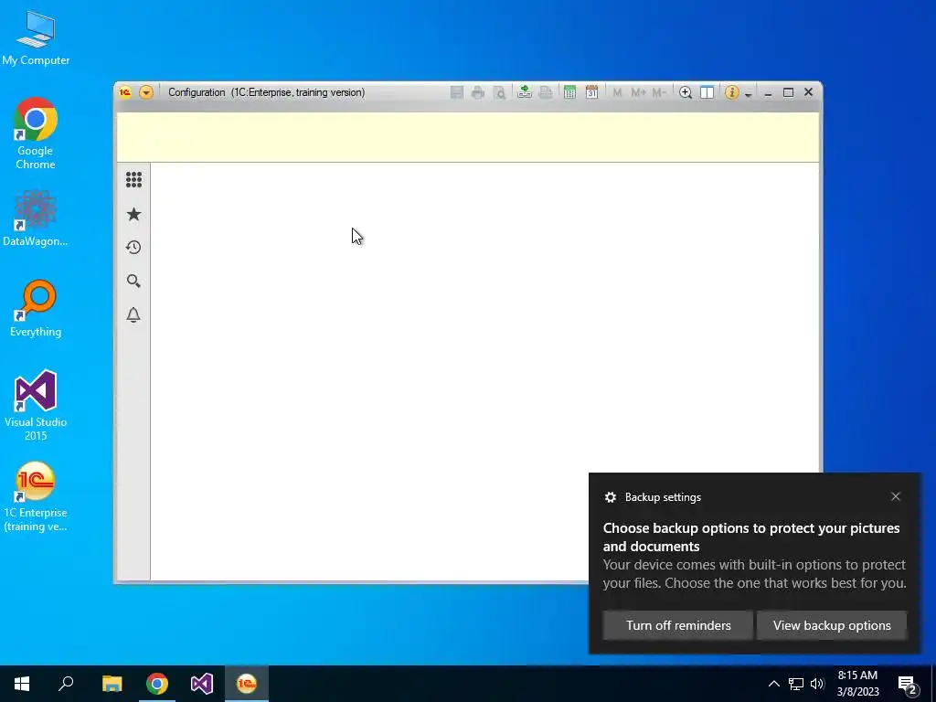This screenshot has width=936, height=702.
Task: Toggle the panel layout split icon
Action: click(x=707, y=92)
